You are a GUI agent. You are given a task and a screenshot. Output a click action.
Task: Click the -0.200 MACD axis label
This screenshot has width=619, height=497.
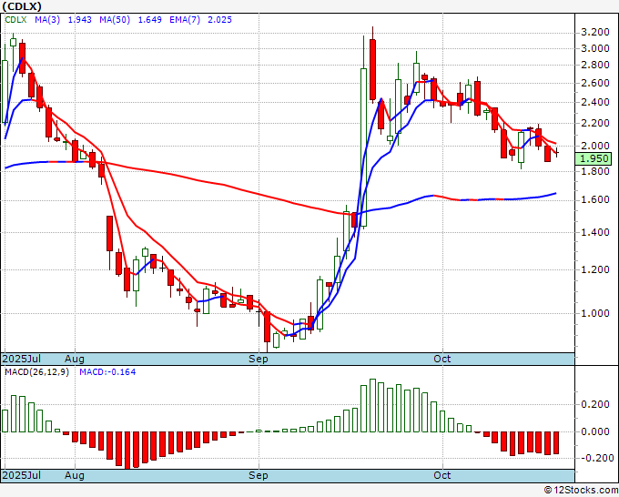[x=595, y=458]
